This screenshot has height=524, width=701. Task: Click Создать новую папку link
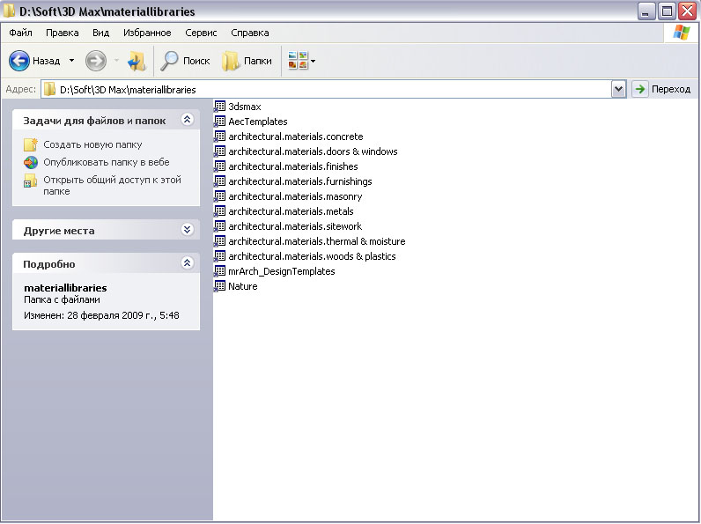92,144
